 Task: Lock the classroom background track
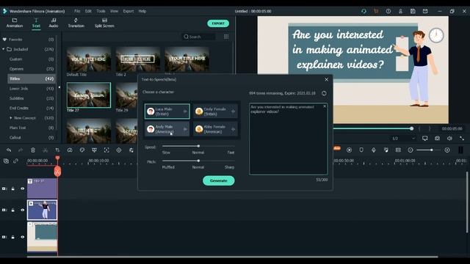tap(13, 237)
